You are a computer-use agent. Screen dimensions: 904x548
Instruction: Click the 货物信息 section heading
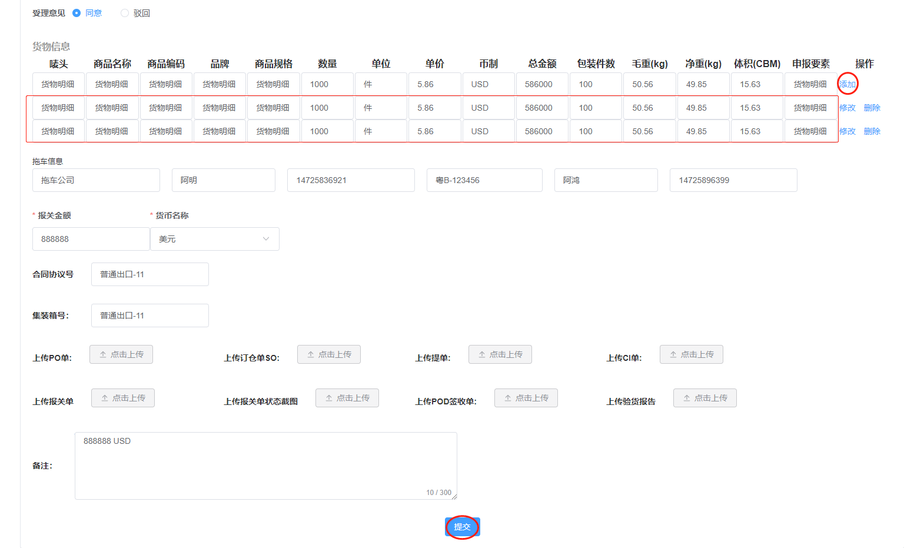pos(51,47)
